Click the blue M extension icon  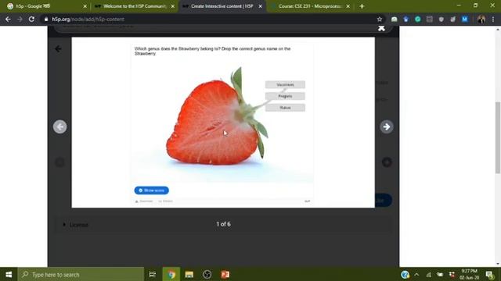pos(464,19)
